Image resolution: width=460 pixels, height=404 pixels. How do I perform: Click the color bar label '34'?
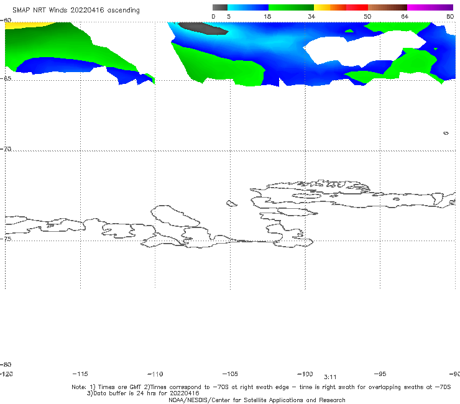click(x=311, y=16)
